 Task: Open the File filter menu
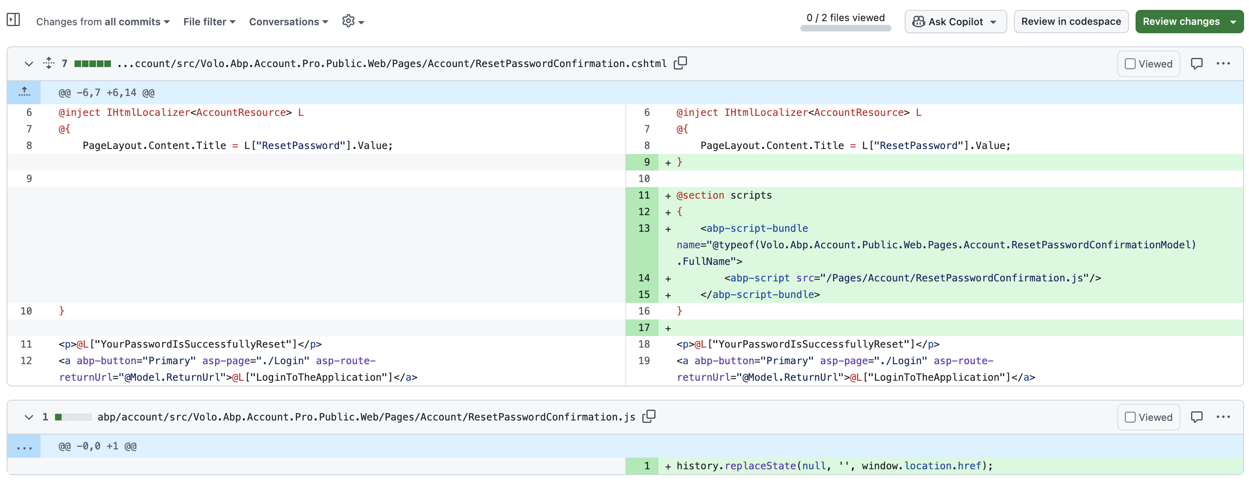coord(209,22)
